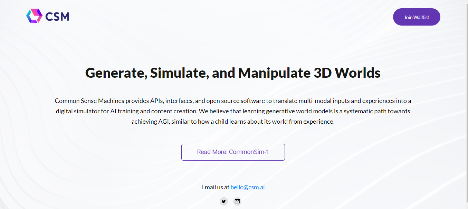Follow the hello@csm.ai email link

tap(248, 187)
